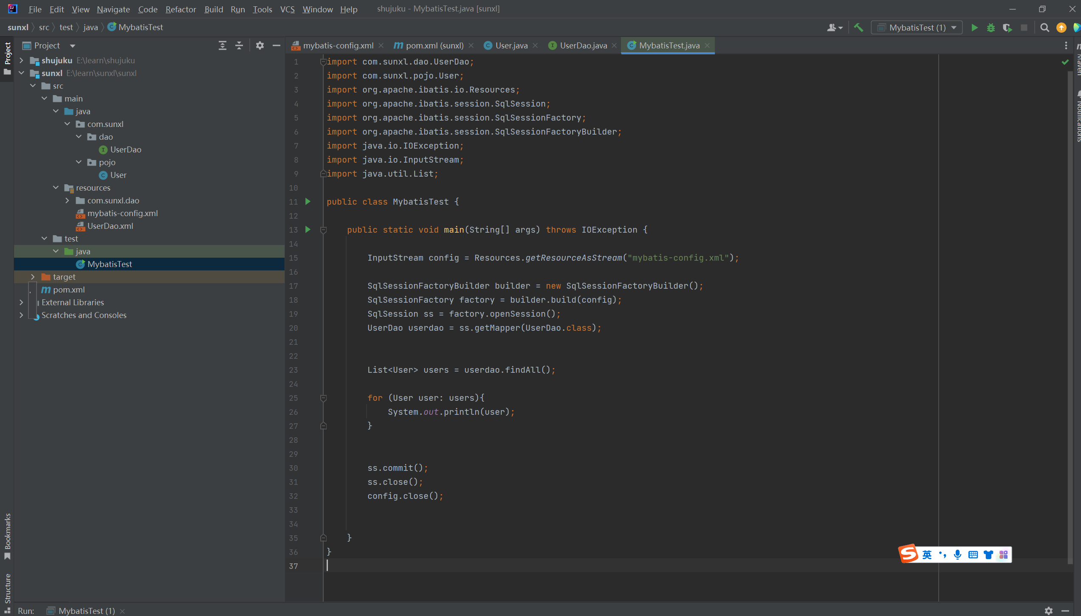Switch to the UserDao.java tab

point(583,45)
